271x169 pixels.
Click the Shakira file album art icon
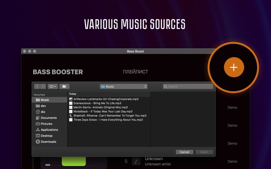(71, 116)
